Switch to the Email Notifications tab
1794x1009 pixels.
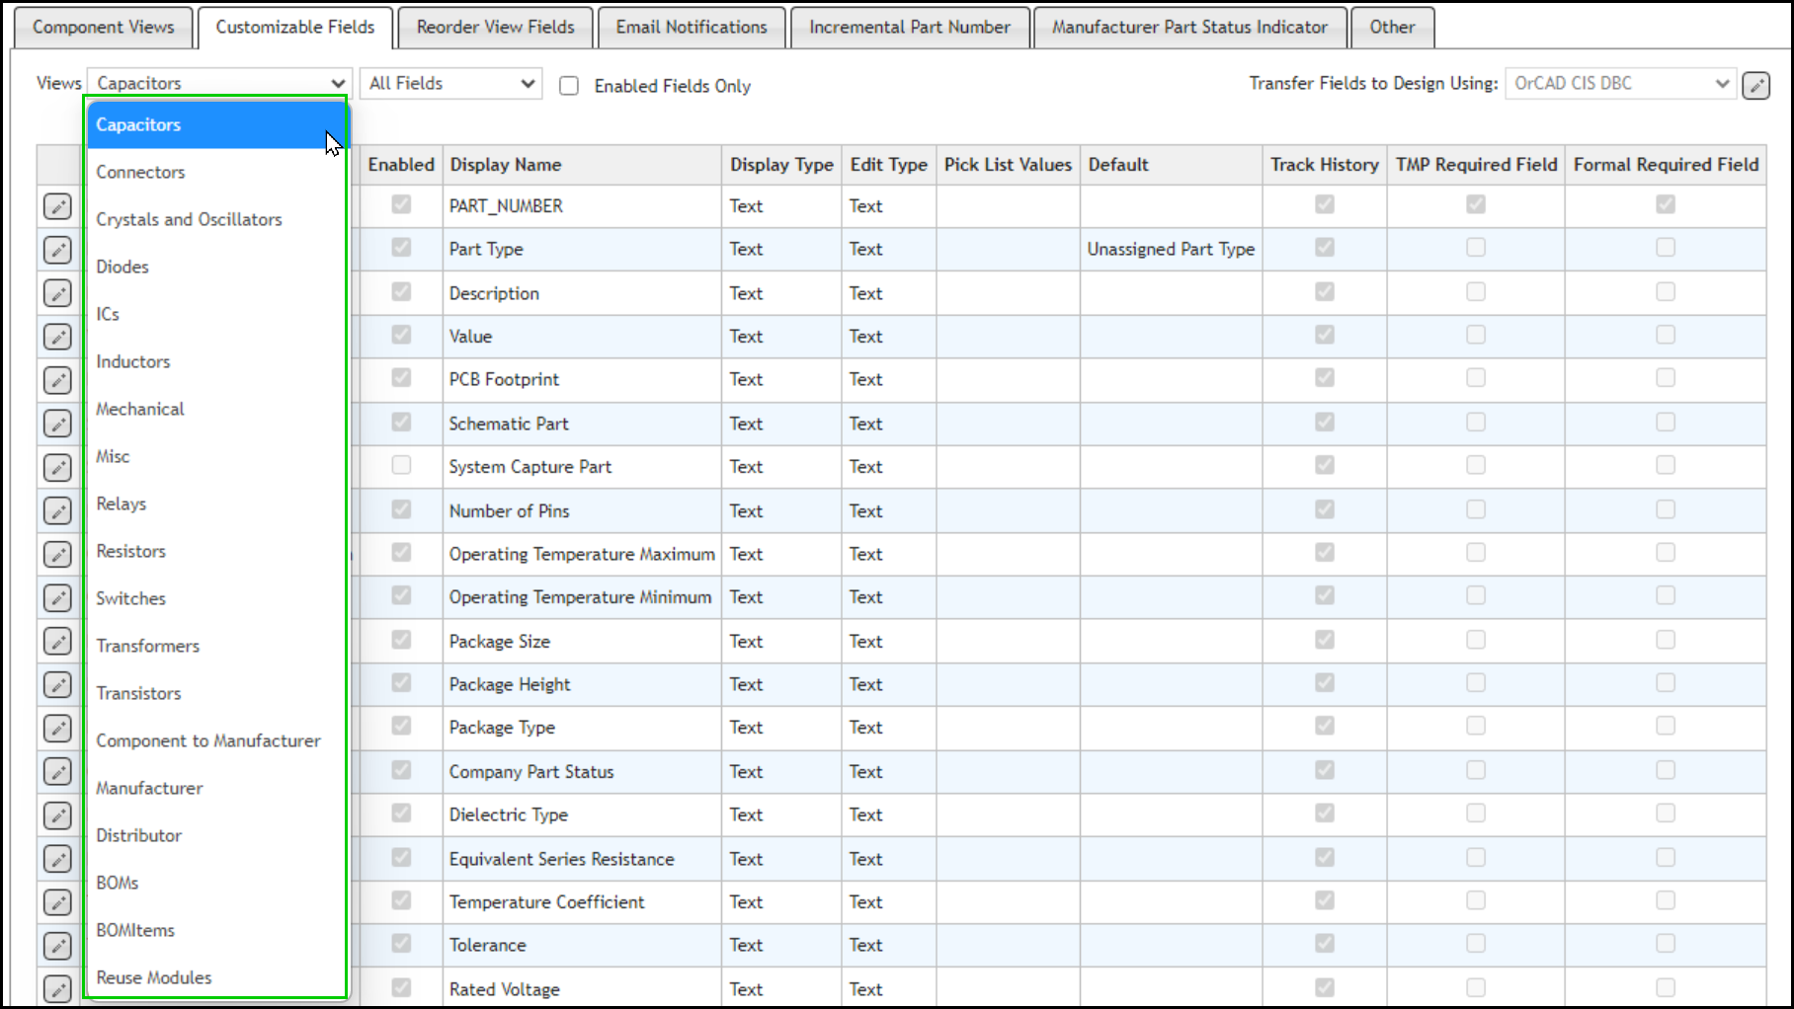[692, 27]
